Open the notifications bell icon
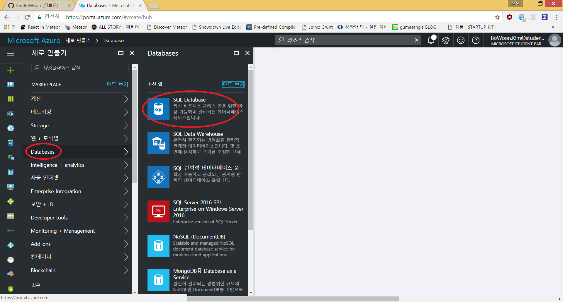The image size is (563, 302). (431, 40)
